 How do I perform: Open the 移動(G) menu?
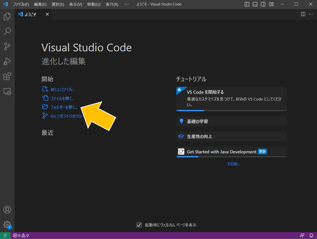click(94, 4)
